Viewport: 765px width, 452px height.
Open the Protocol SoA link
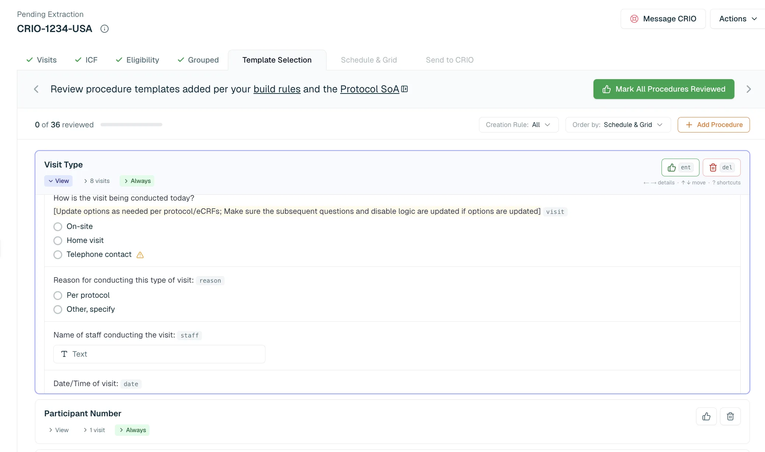[370, 89]
